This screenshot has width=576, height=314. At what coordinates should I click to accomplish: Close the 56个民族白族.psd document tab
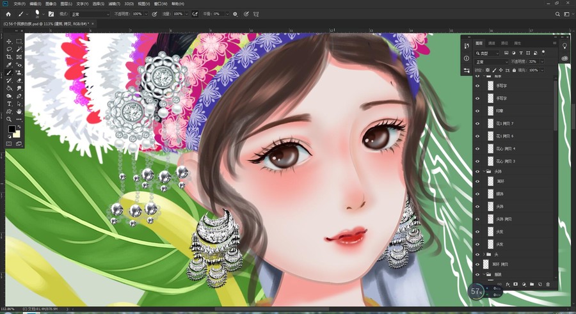(x=93, y=24)
